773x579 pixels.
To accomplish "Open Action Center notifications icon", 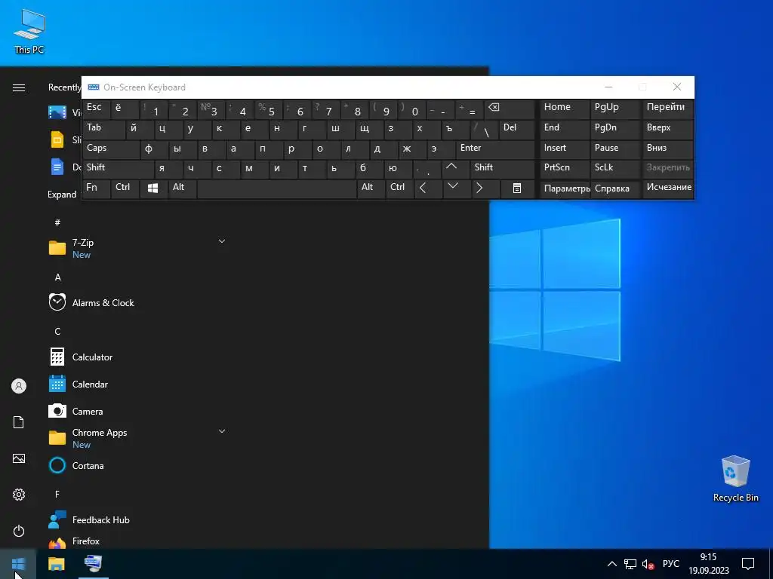I will (x=748, y=564).
